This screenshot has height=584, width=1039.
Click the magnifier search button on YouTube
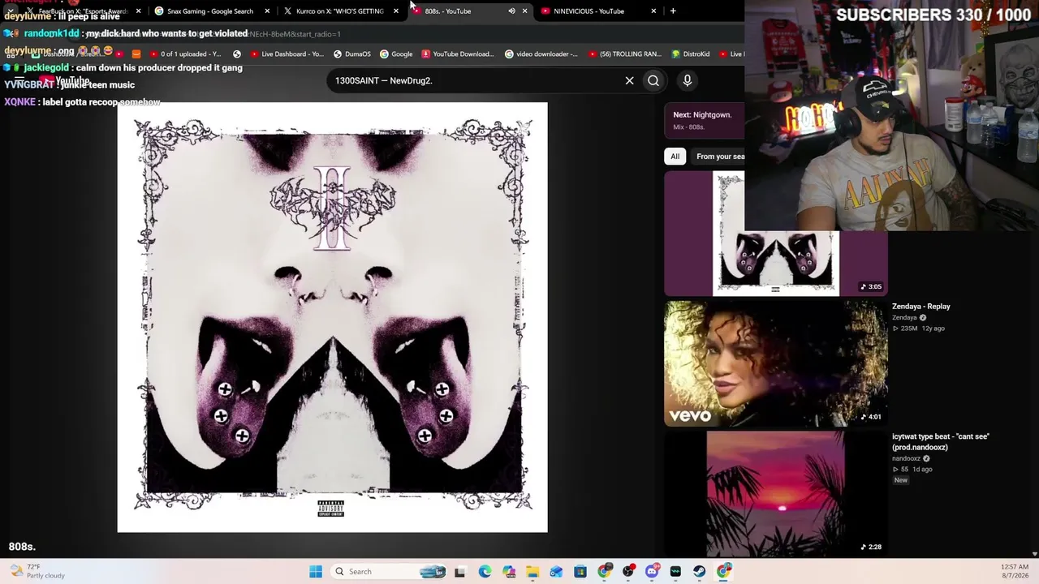point(653,80)
